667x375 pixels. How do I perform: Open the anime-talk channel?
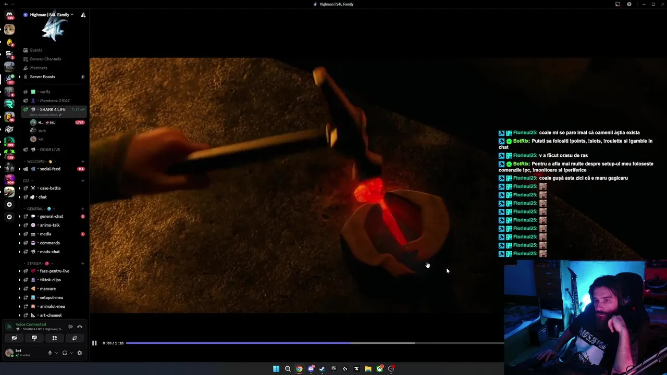[50, 225]
